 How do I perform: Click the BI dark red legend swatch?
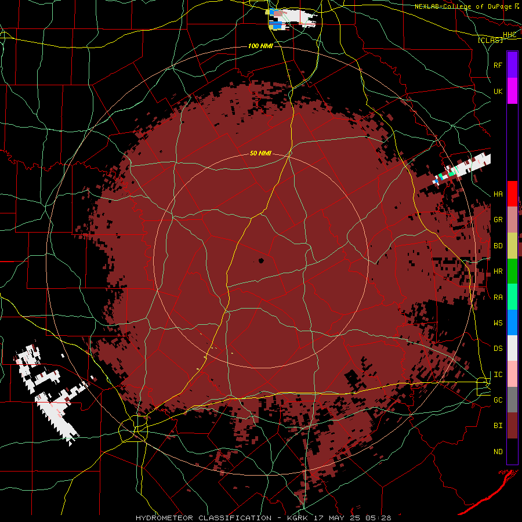512,426
